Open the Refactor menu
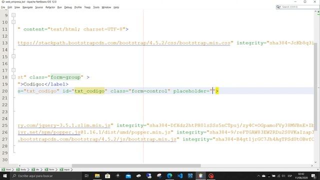This screenshot has width=320, height=180. (x=50, y=7)
